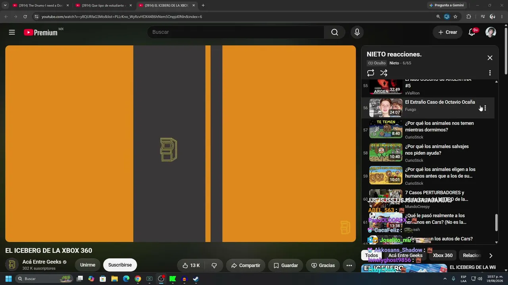
Task: Open Microsoft Edge from the taskbar
Action: tap(126, 279)
